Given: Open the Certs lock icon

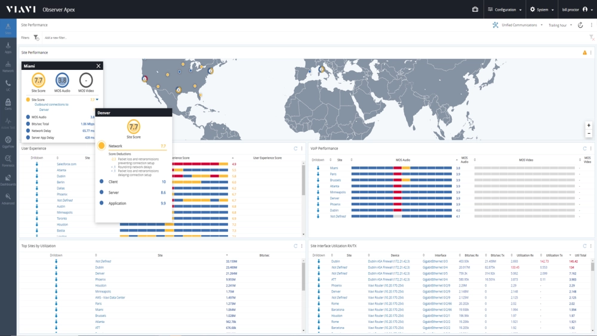Looking at the screenshot, I should (x=8, y=104).
